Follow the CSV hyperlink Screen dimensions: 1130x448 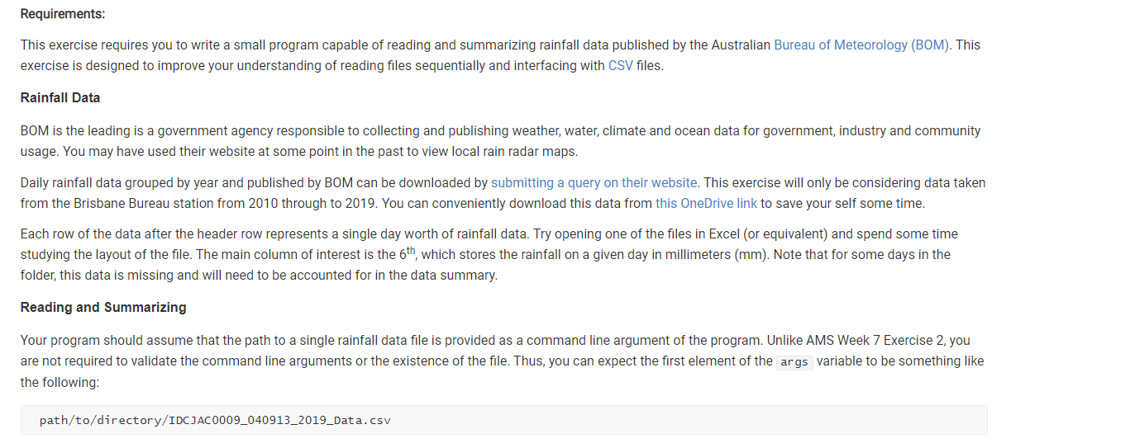pos(621,65)
